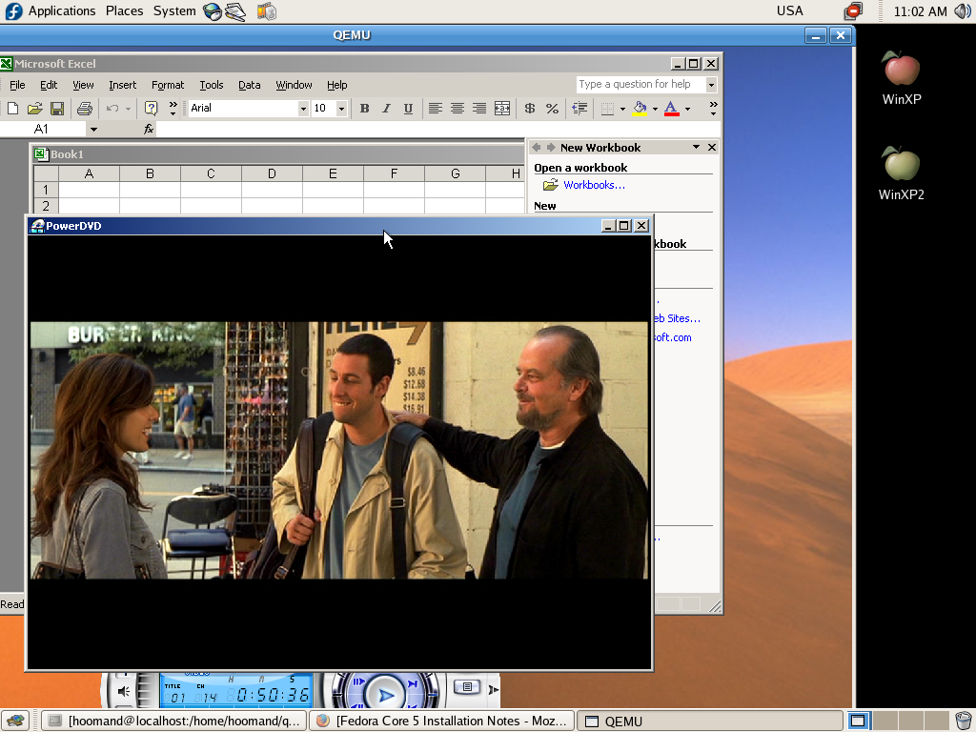Open a file using Excel's Open folder icon
Screen dimensions: 976x732
point(35,109)
